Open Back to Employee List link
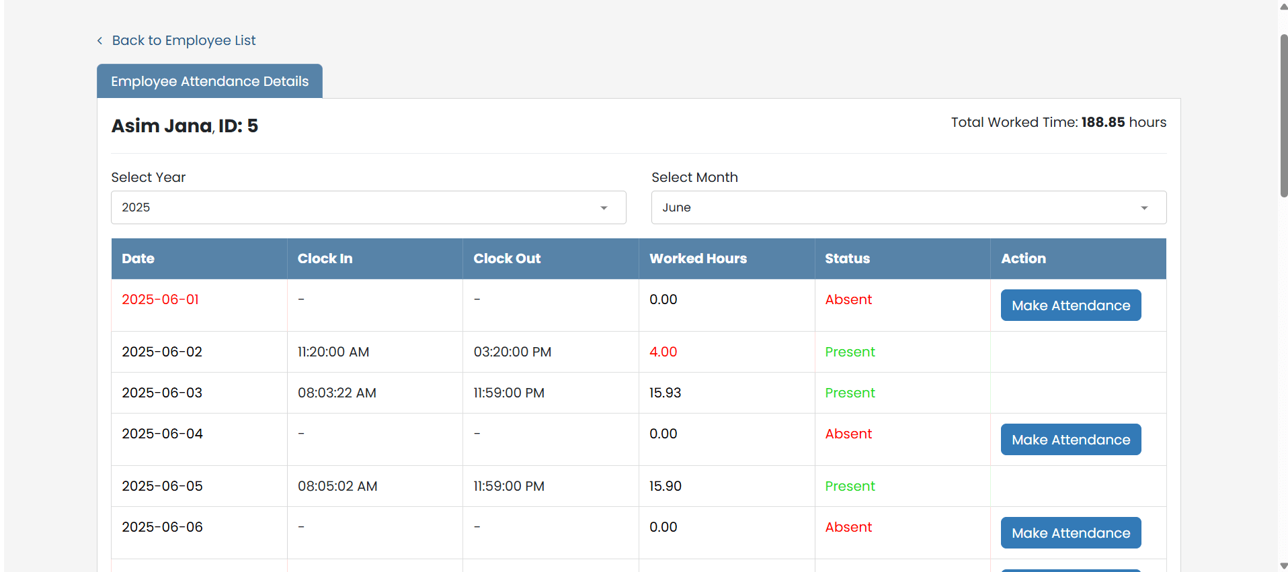 (x=184, y=40)
